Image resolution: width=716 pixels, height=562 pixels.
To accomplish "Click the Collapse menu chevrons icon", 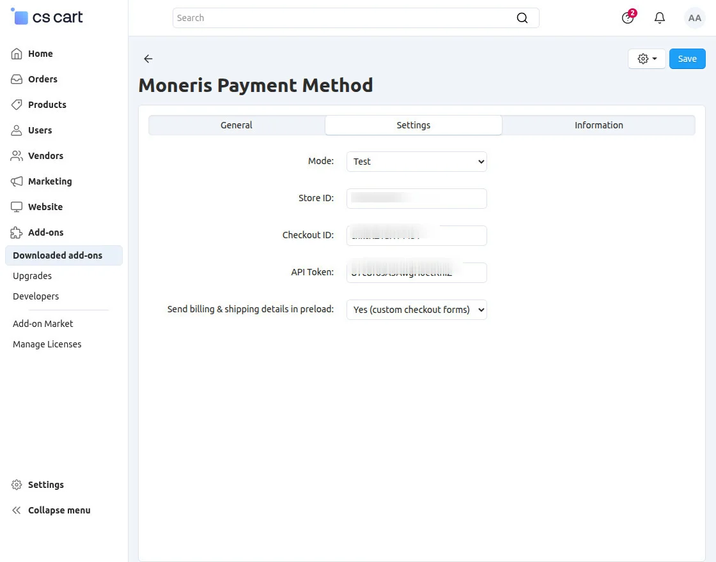I will coord(17,510).
